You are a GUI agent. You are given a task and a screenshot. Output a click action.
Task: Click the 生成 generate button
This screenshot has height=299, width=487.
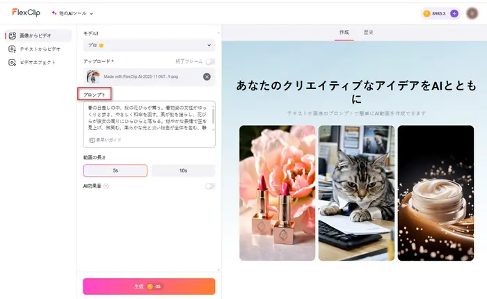pos(149,286)
